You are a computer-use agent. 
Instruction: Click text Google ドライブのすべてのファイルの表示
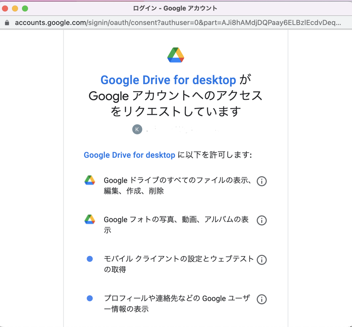click(x=177, y=185)
